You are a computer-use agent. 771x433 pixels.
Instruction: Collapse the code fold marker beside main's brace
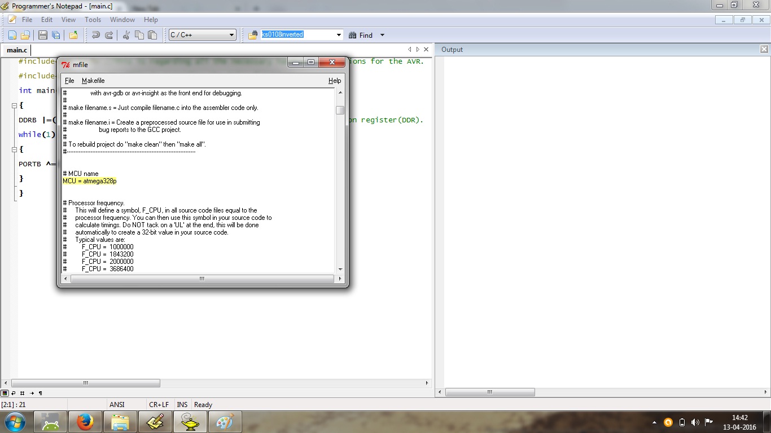tap(14, 105)
